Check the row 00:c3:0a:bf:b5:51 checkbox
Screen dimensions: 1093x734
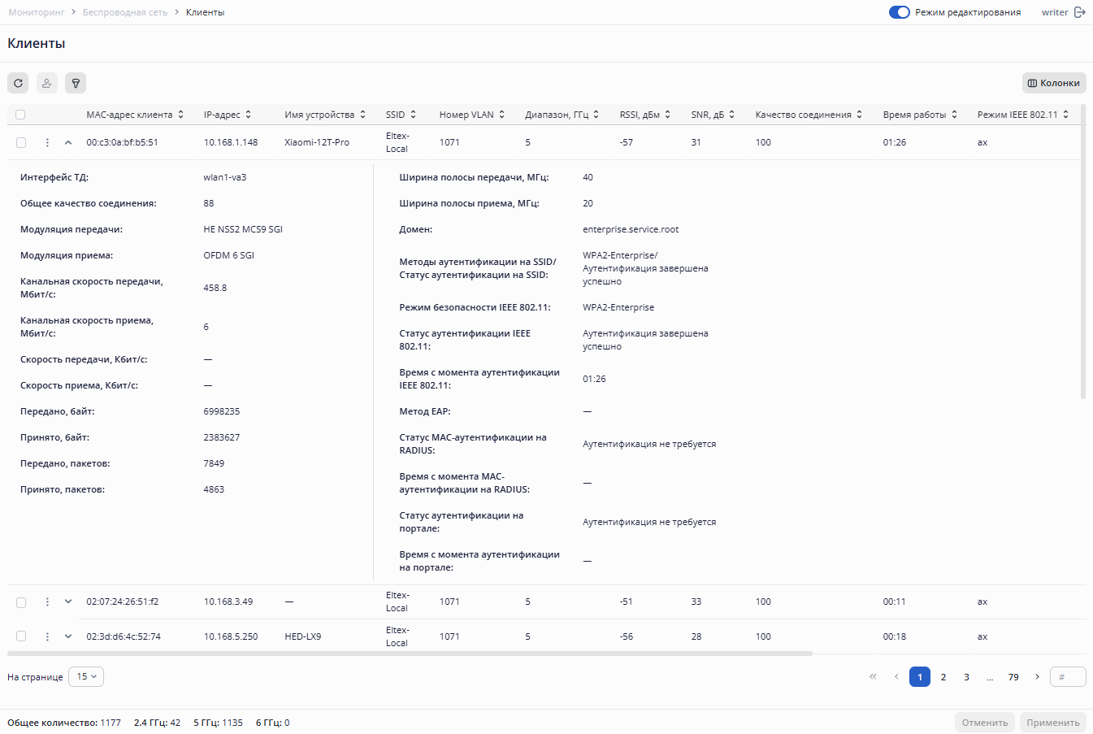[21, 142]
